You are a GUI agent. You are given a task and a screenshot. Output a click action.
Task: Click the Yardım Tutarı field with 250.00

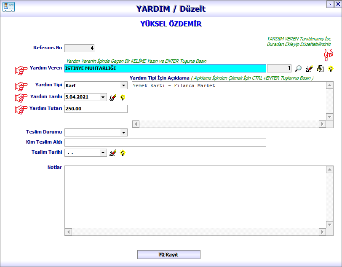pos(96,109)
